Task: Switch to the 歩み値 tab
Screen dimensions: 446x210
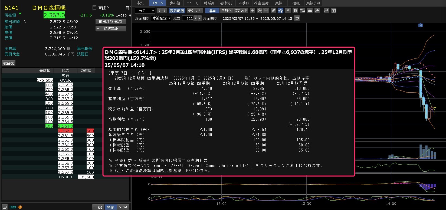Action: (175, 3)
